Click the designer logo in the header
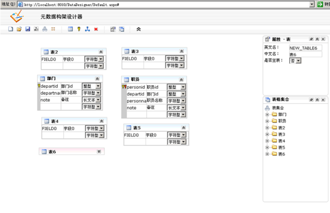The width and height of the screenshot is (330, 213). pyautogui.click(x=17, y=16)
